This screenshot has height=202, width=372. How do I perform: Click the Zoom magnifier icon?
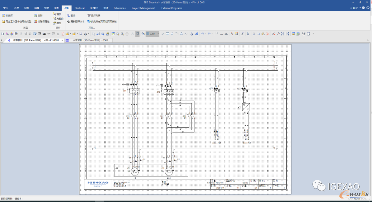click(118, 34)
